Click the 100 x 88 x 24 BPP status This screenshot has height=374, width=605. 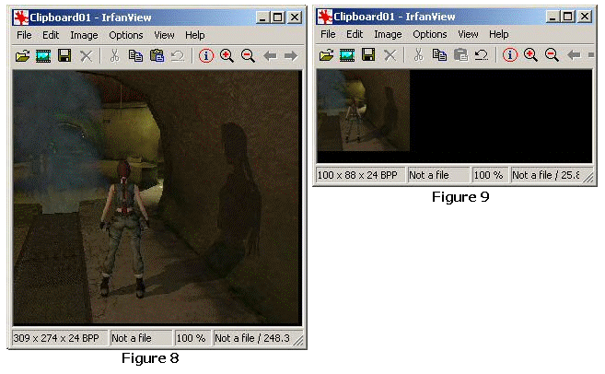[x=360, y=175]
